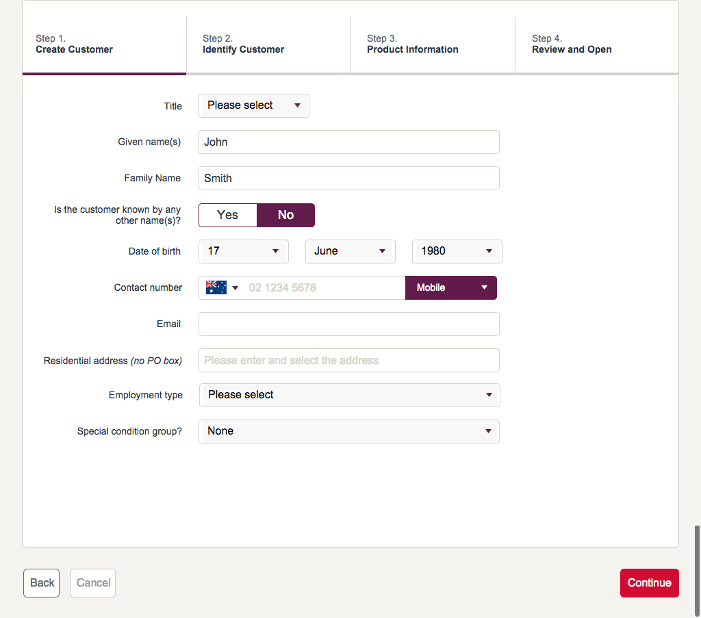The height and width of the screenshot is (618, 701).
Task: Open the Mobile contact type dropdown
Action: 450,287
